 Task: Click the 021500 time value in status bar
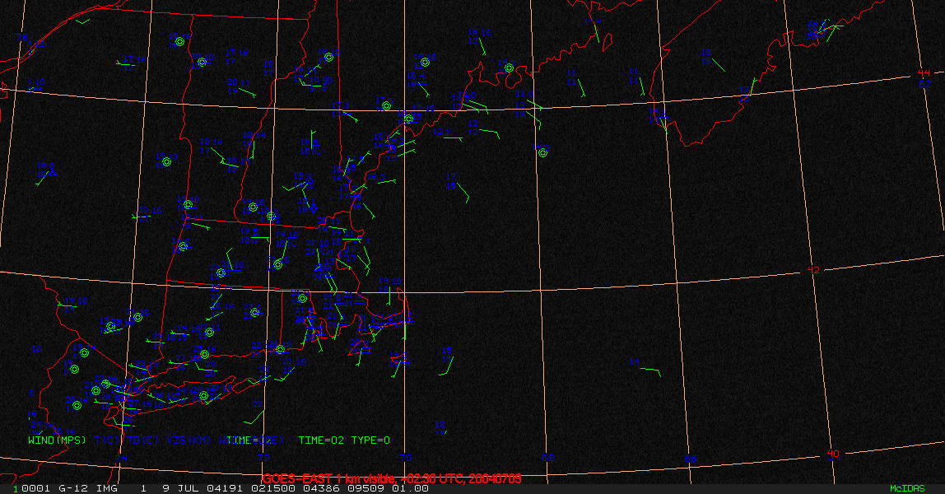tap(273, 488)
